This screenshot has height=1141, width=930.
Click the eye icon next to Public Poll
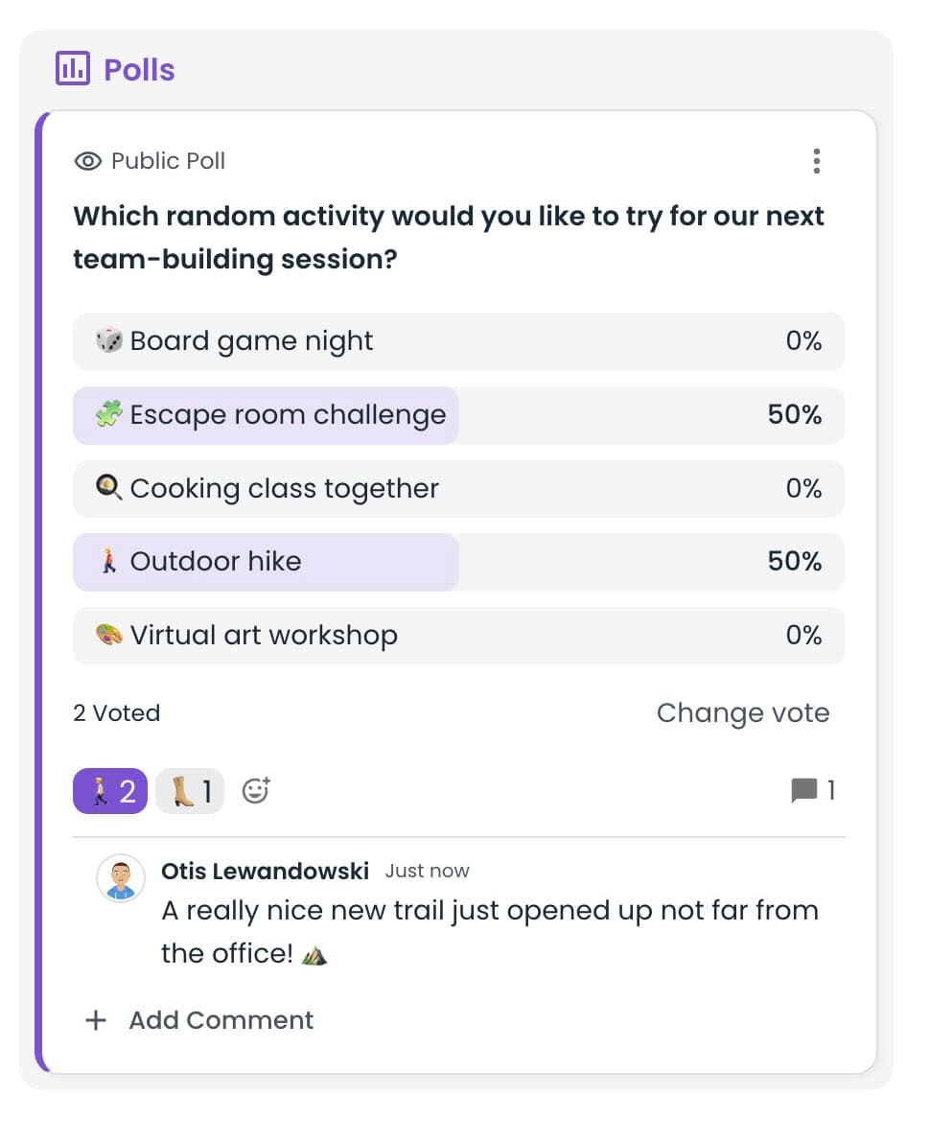[87, 161]
